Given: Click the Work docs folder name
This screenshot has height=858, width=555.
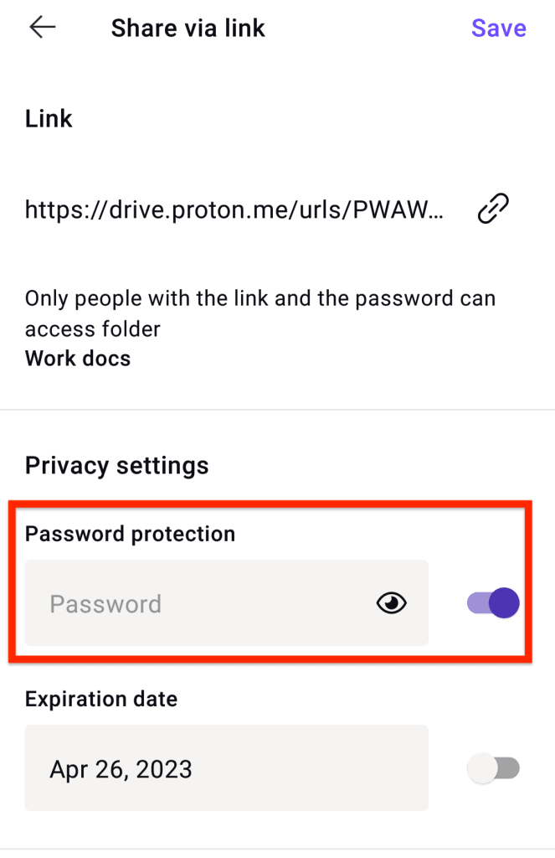Looking at the screenshot, I should pos(77,358).
